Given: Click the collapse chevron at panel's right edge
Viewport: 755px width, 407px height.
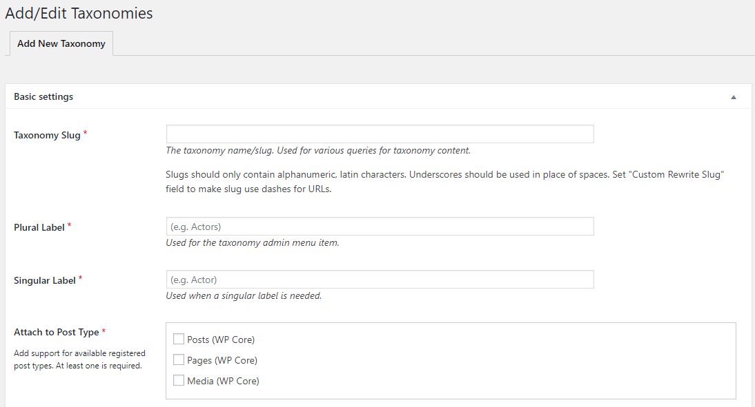Looking at the screenshot, I should [x=734, y=96].
